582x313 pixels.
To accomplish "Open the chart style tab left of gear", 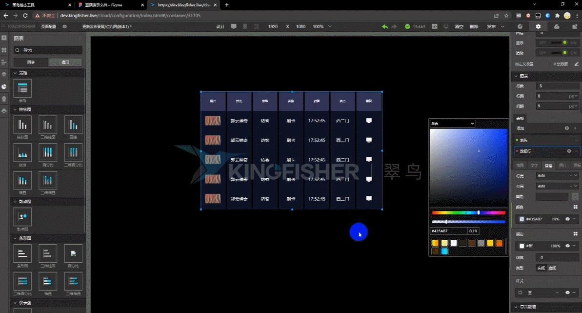I will (520, 26).
